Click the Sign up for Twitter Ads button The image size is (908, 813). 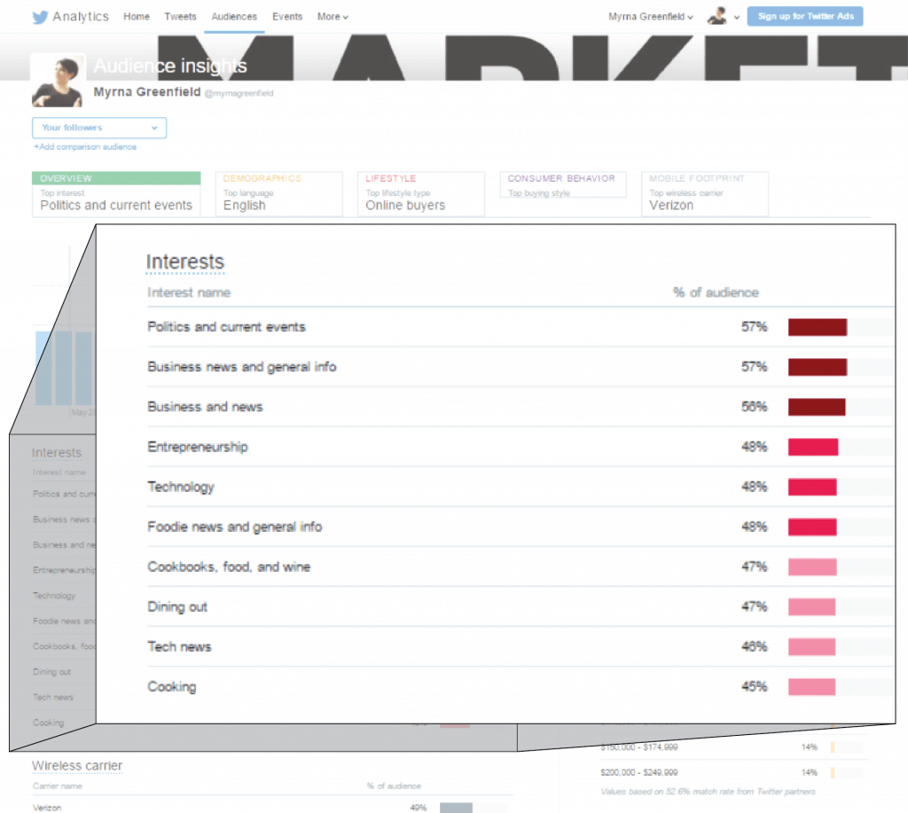tap(804, 16)
